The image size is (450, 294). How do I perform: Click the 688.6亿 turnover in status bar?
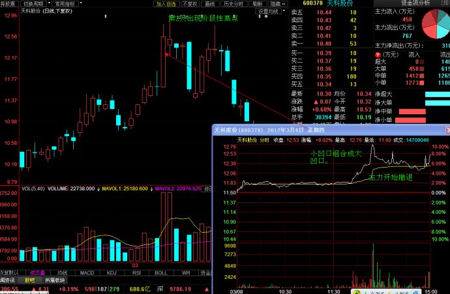pos(140,289)
